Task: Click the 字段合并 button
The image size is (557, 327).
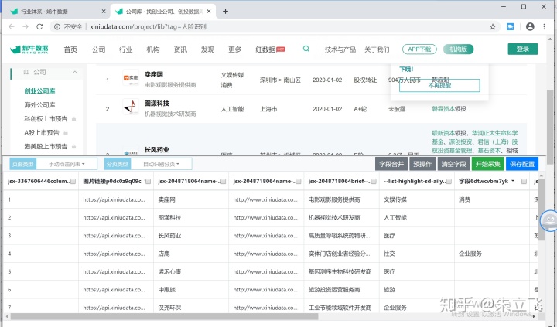Action: [x=391, y=164]
